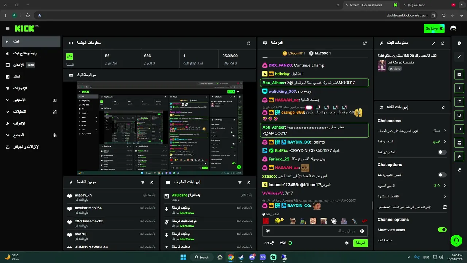Toggle list widget icon in right toolbar
Image resolution: width=467 pixels, height=263 pixels.
pyautogui.click(x=459, y=102)
